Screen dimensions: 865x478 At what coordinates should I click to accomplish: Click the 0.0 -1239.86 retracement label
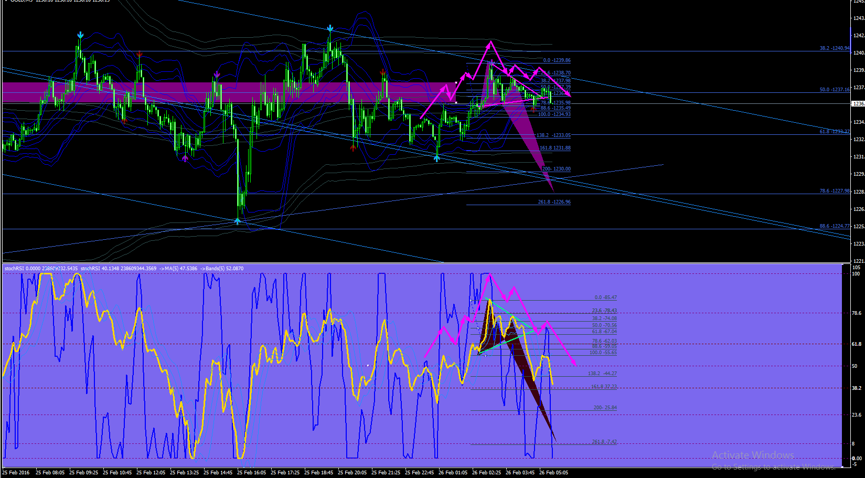click(x=557, y=60)
